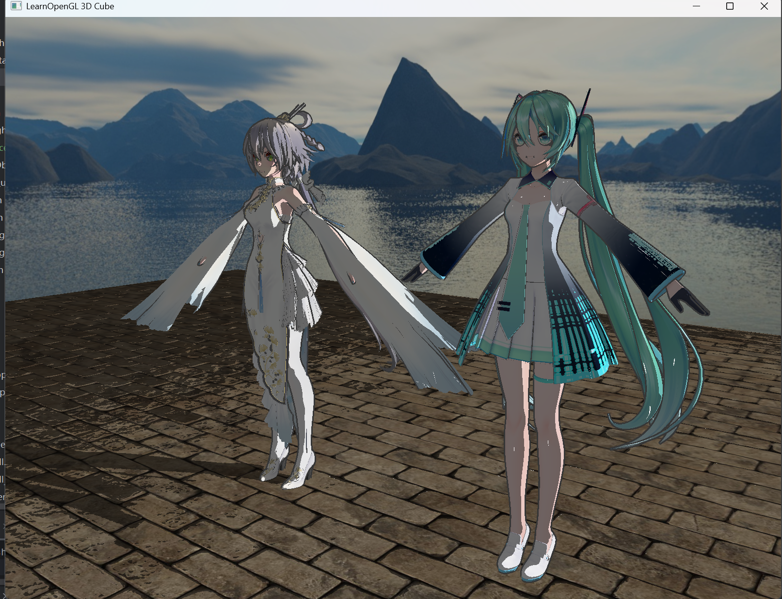The width and height of the screenshot is (782, 599).
Task: Click the LearnOpenGL app icon in the title bar
Action: pos(17,6)
